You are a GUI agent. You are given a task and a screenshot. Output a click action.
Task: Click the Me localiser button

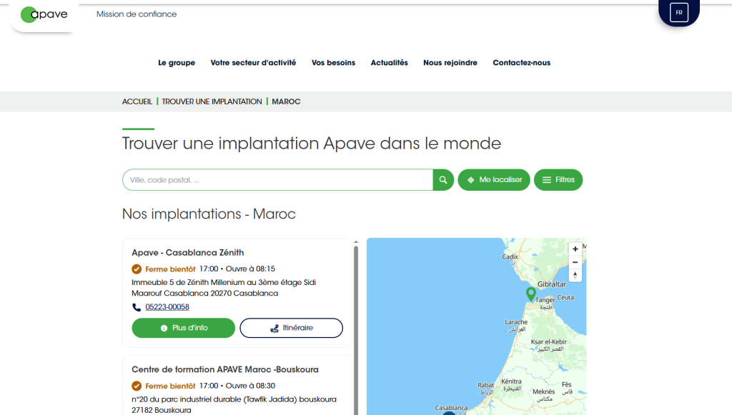495,180
